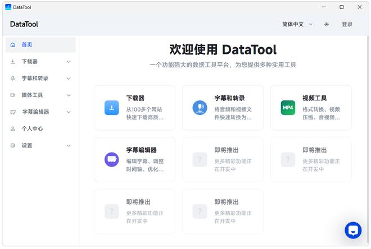Expand the 字幕和转录 sidebar chevron
Viewport: 371px width, 249px height.
69,79
